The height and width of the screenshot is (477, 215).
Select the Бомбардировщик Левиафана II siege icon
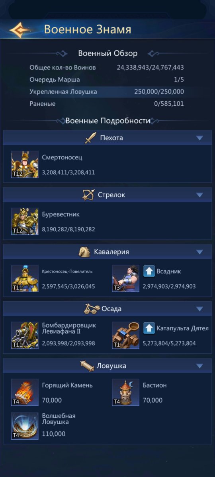click(x=25, y=335)
